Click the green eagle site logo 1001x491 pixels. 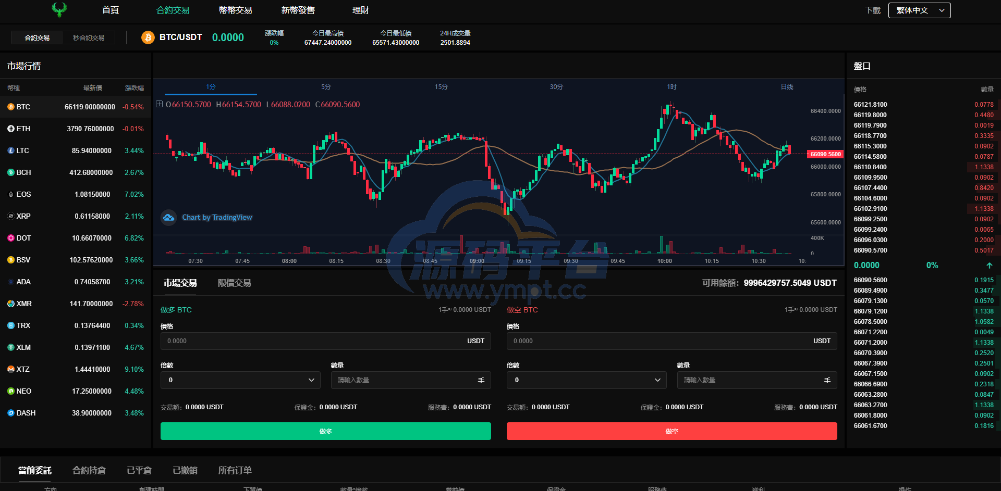pos(59,9)
